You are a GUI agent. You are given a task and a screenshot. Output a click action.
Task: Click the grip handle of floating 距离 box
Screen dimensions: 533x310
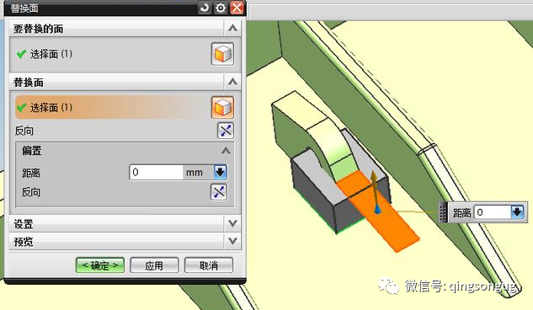click(443, 212)
